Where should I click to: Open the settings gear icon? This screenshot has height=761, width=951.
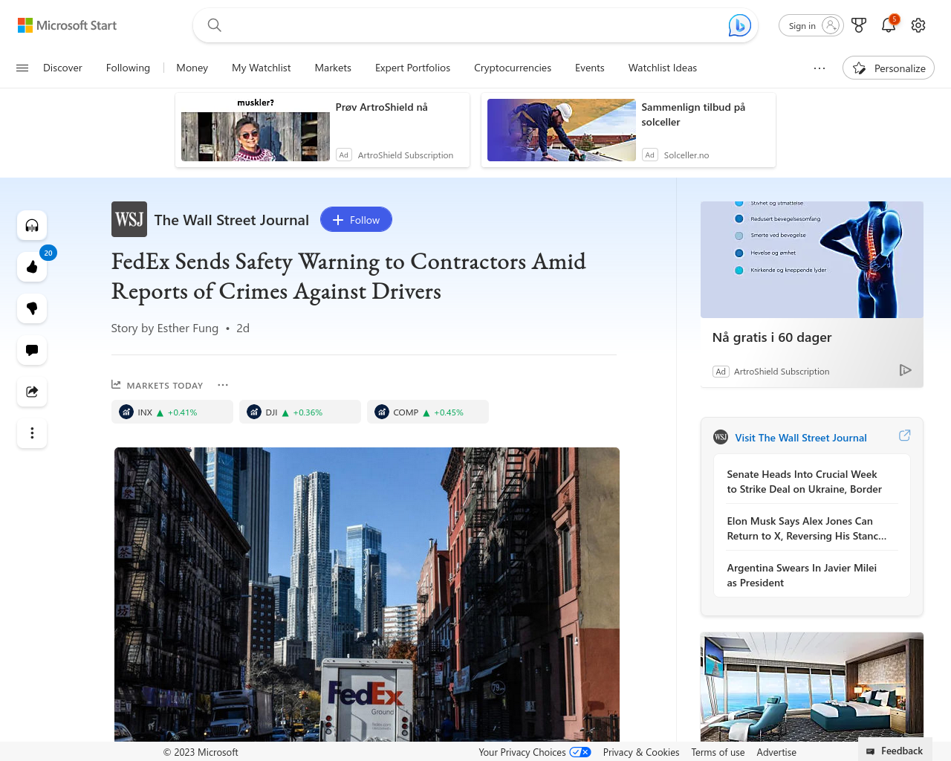click(918, 25)
